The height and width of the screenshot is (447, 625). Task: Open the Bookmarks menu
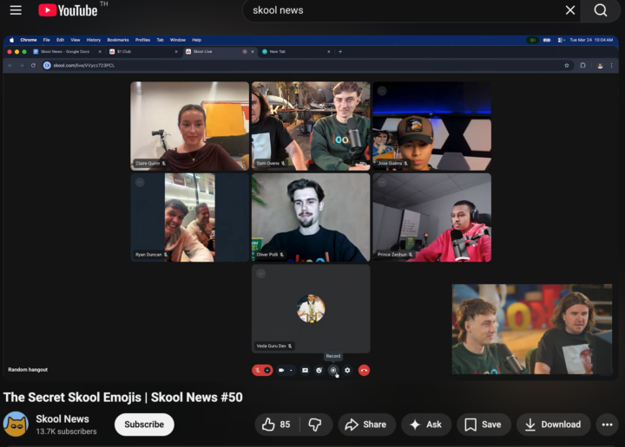pyautogui.click(x=118, y=40)
